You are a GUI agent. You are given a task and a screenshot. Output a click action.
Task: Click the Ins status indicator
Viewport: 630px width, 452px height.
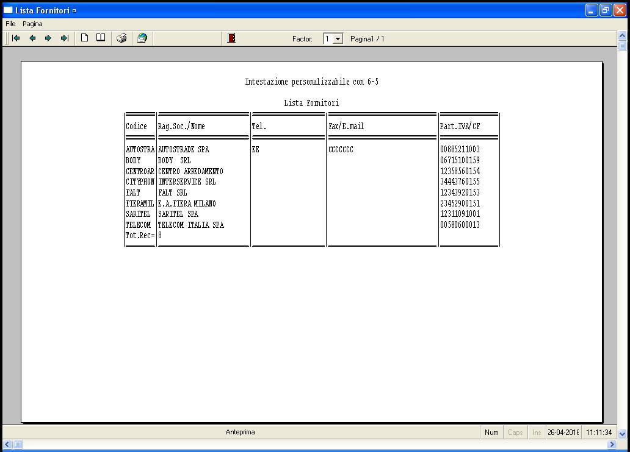537,433
